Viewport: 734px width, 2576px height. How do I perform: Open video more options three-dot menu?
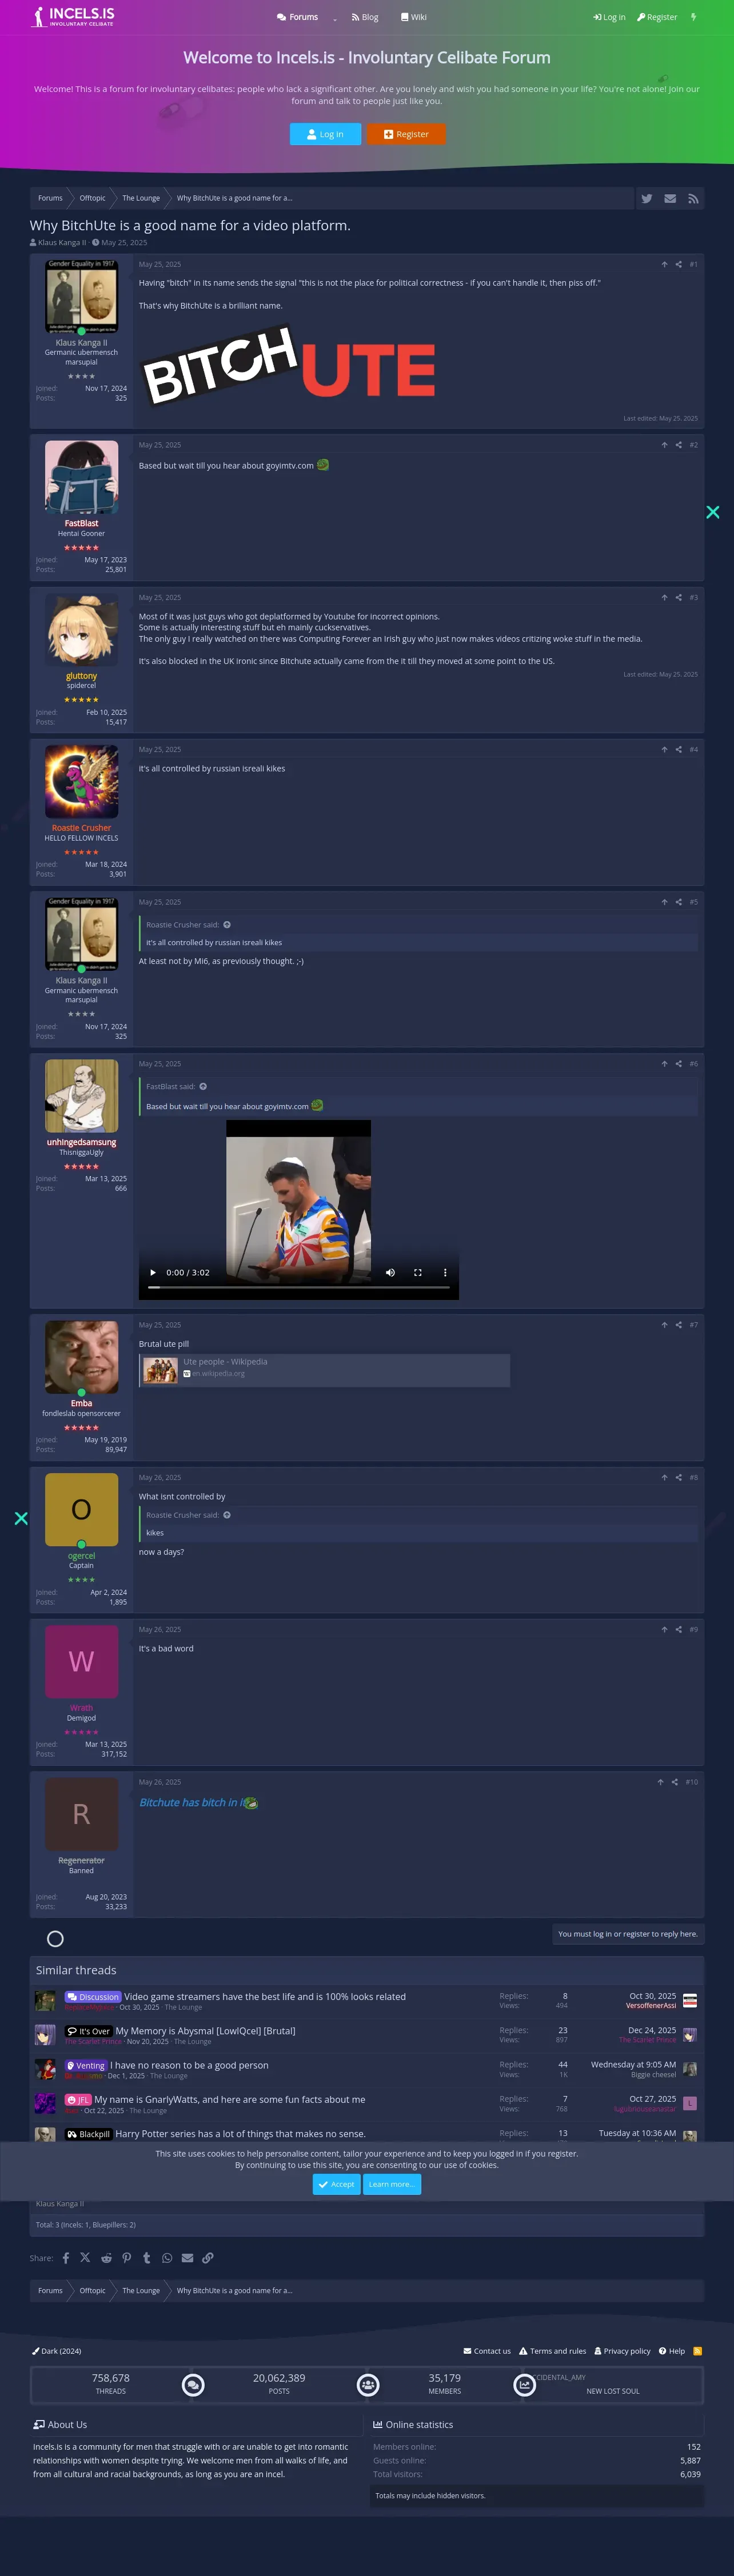445,1273
